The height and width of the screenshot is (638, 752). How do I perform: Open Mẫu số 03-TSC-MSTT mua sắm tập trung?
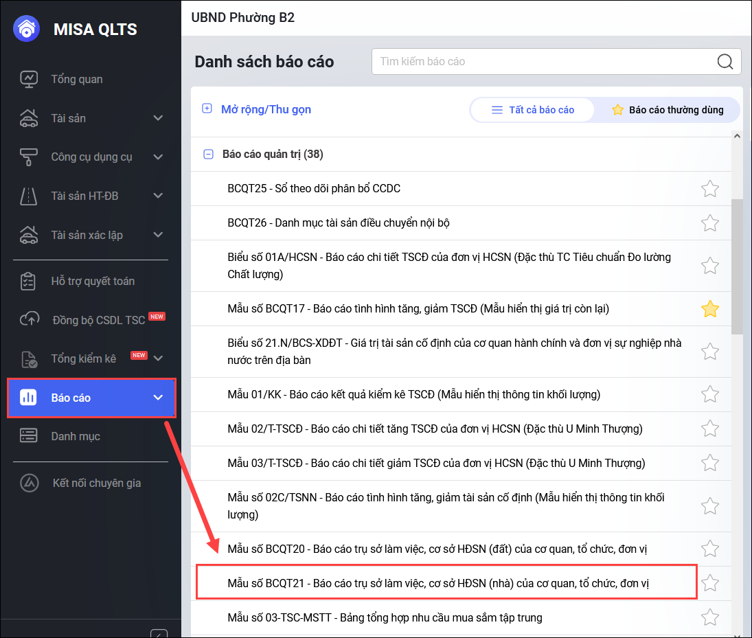tap(385, 617)
